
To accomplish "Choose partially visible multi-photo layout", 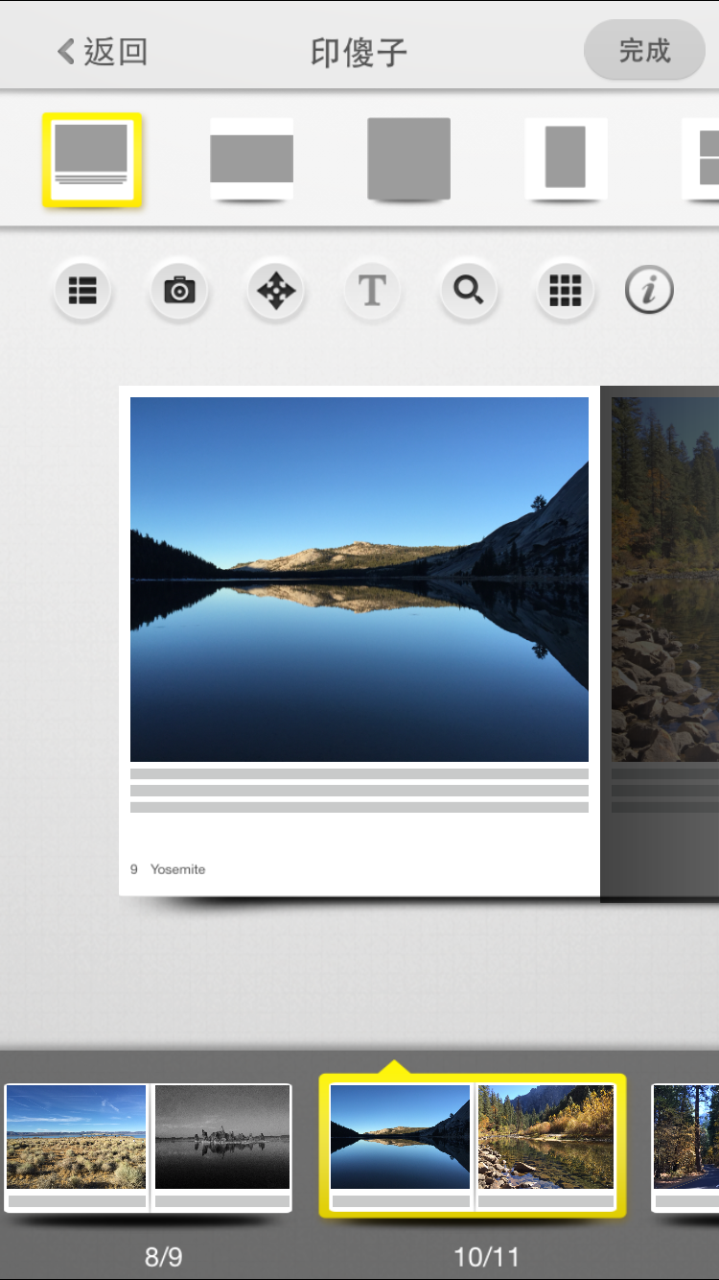I will click(702, 159).
